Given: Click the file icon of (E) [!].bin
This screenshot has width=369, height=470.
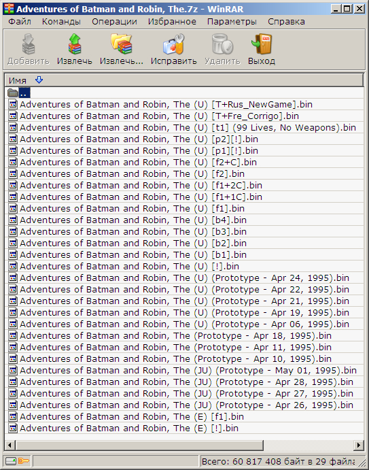Looking at the screenshot, I should [13, 429].
